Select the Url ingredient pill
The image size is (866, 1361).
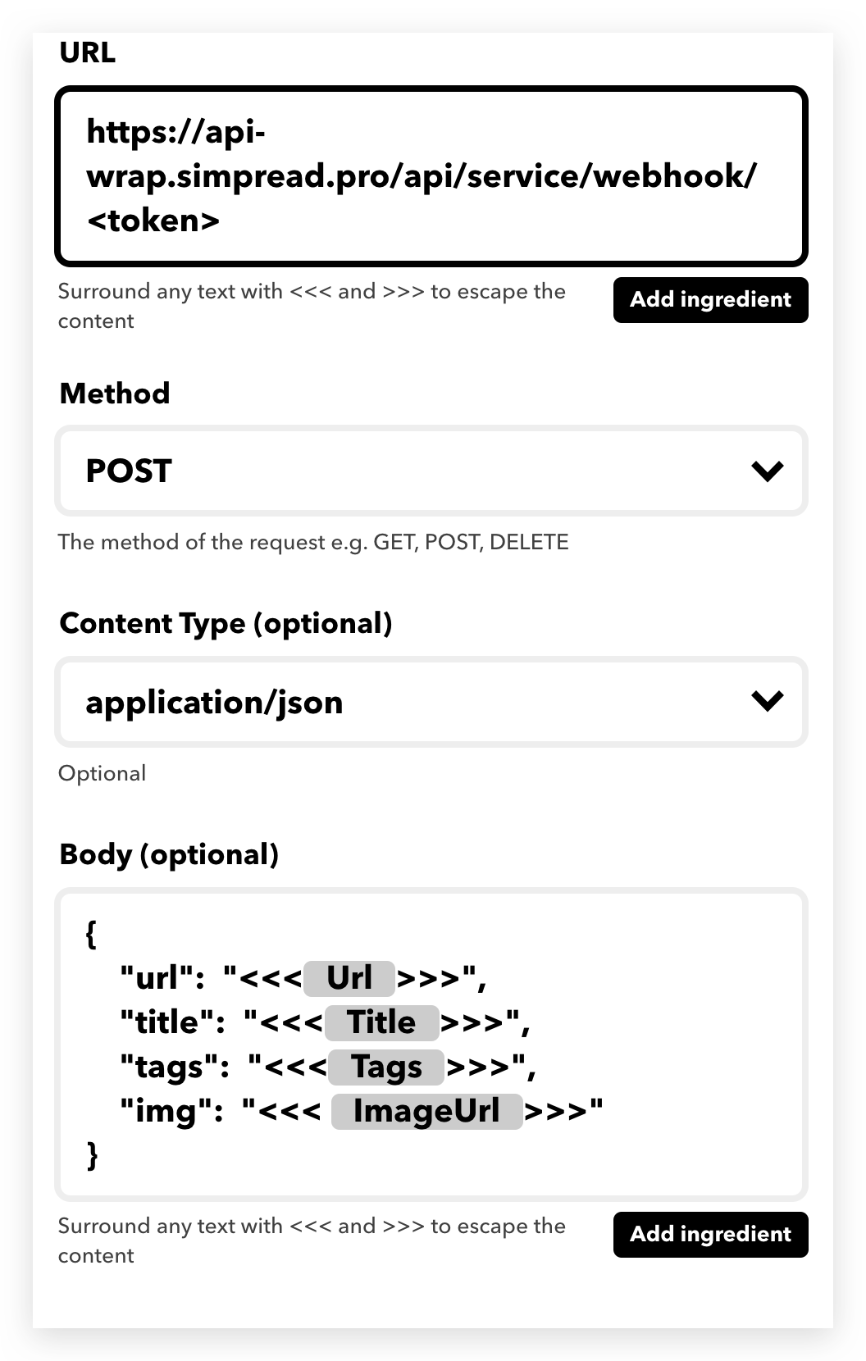pos(349,978)
